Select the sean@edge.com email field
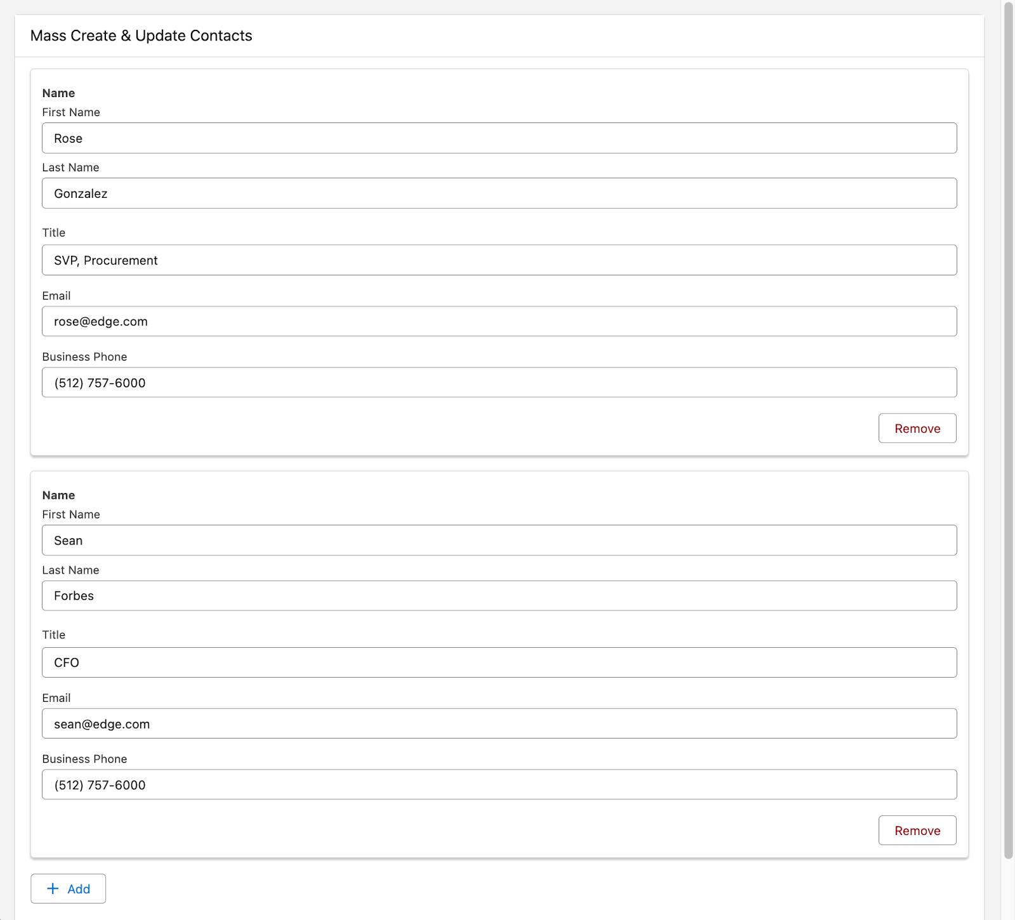This screenshot has width=1015, height=920. tap(499, 724)
